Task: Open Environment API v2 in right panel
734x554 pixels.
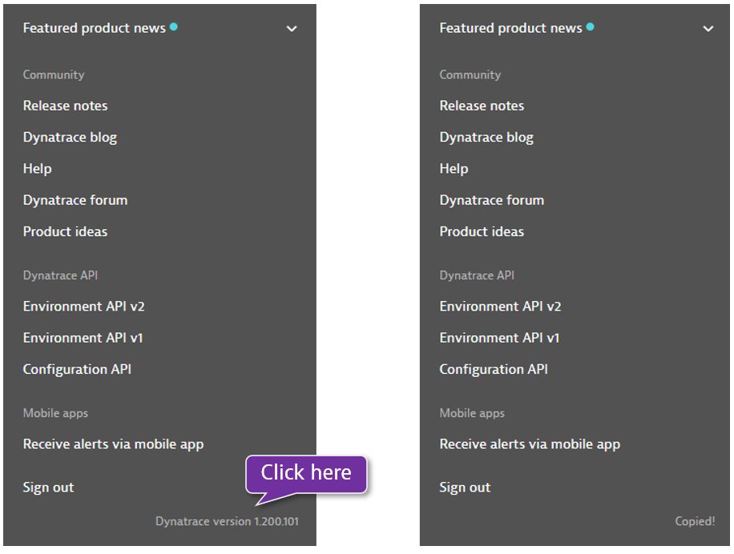Action: 500,307
